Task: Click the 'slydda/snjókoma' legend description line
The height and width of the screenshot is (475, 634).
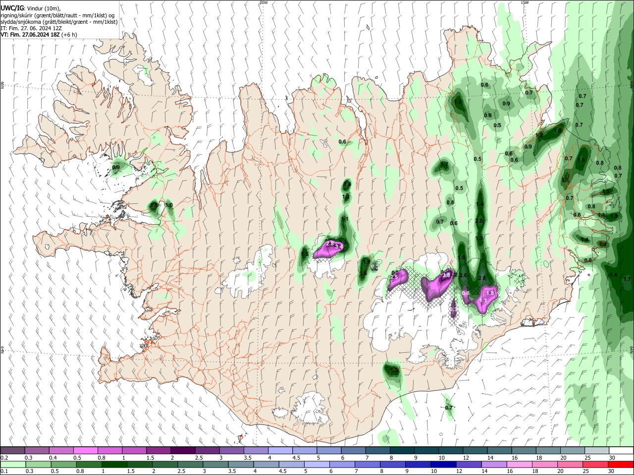Action: [x=59, y=22]
